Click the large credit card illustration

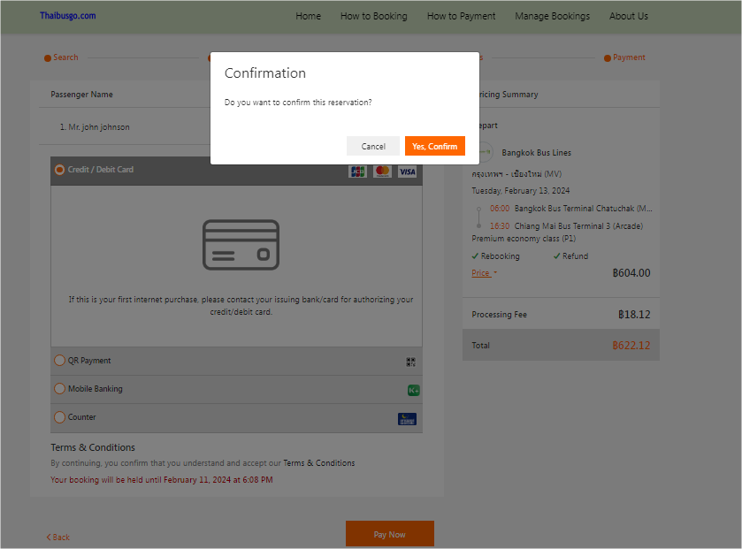tap(241, 245)
